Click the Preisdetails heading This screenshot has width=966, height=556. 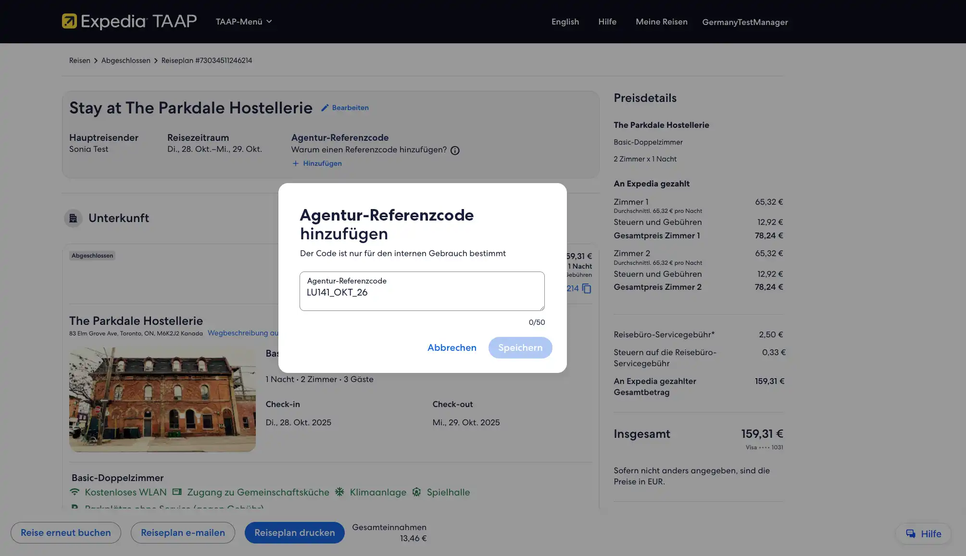645,98
